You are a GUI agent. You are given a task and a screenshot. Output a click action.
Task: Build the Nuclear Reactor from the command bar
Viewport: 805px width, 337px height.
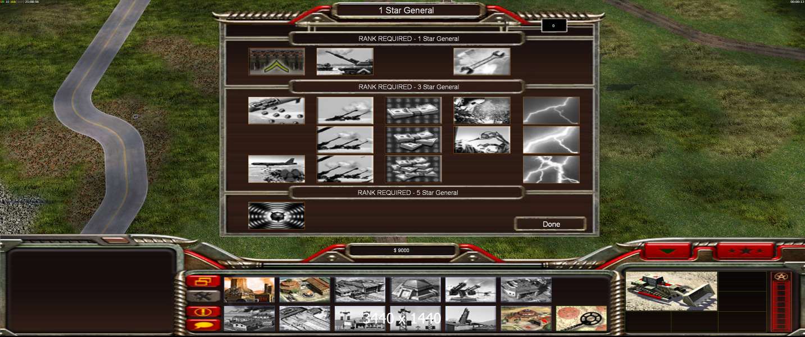click(249, 290)
